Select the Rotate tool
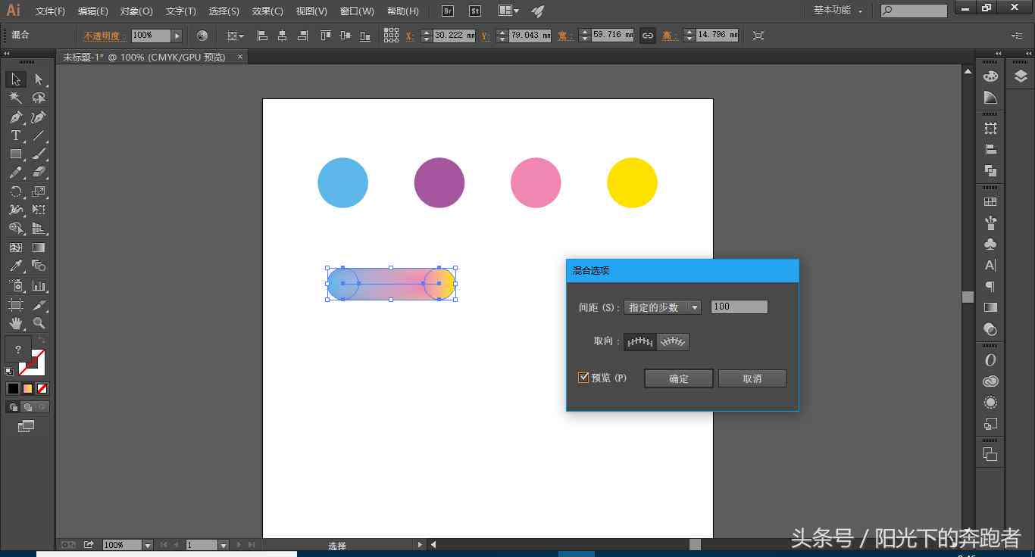1035x557 pixels. (x=16, y=191)
